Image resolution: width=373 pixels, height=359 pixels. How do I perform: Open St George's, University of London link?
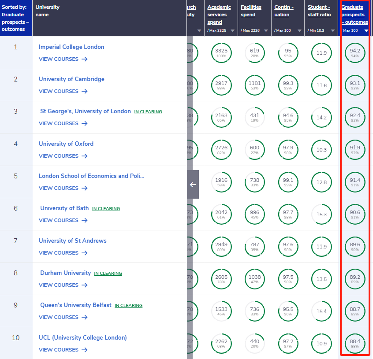(86, 111)
